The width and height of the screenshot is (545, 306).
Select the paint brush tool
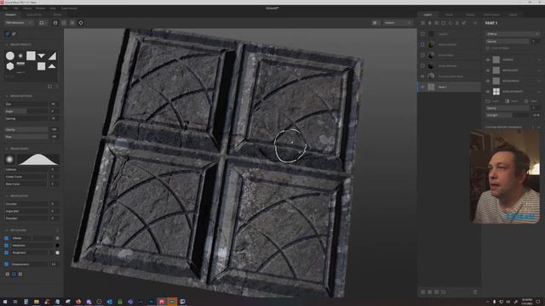pos(7,34)
